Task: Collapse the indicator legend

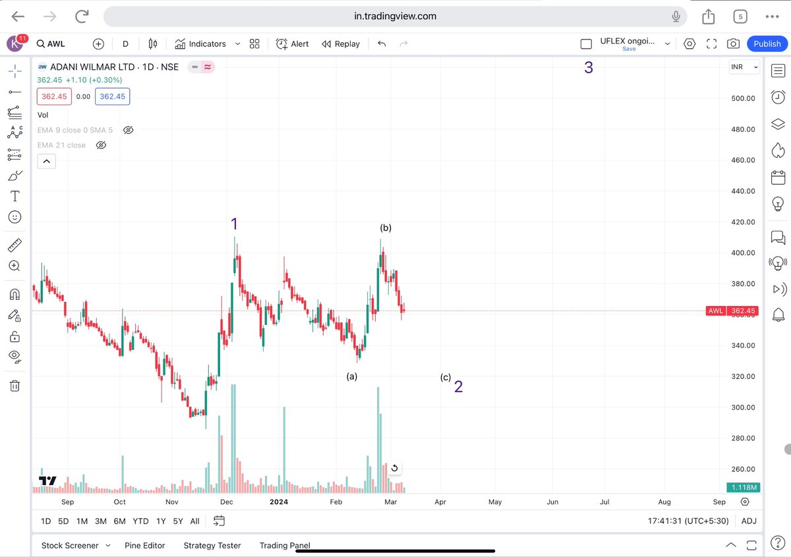Action: (46, 161)
